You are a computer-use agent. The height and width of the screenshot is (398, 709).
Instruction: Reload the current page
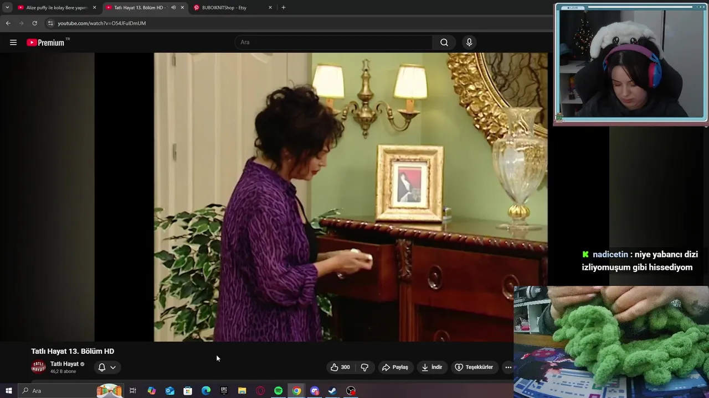click(x=34, y=23)
